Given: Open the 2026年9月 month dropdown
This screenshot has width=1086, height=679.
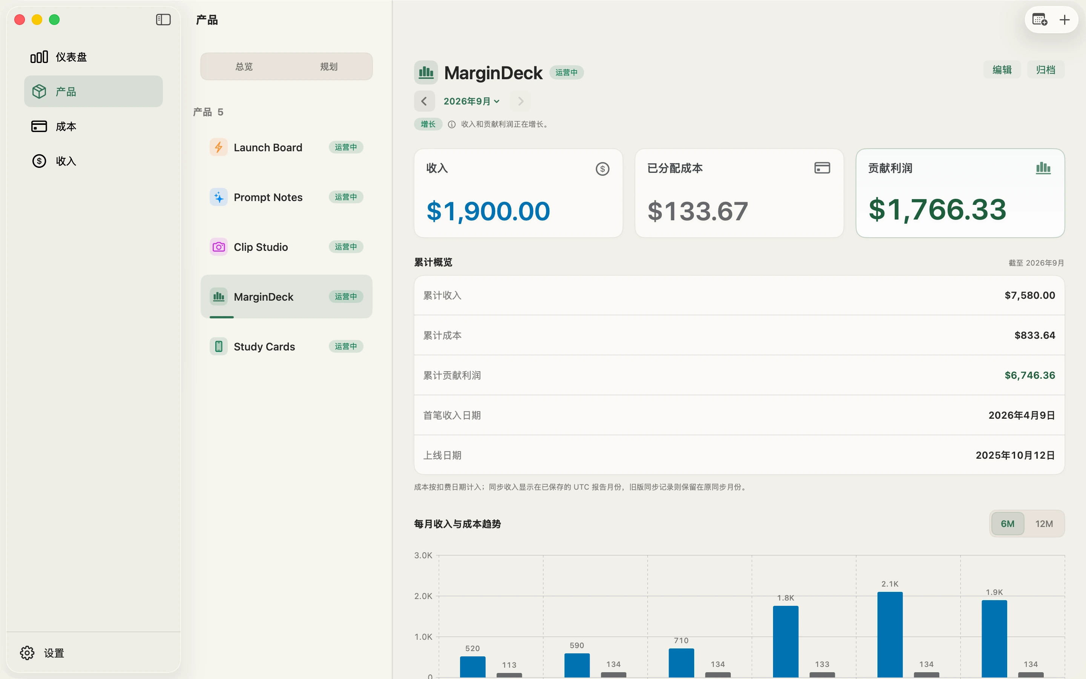Looking at the screenshot, I should (472, 101).
